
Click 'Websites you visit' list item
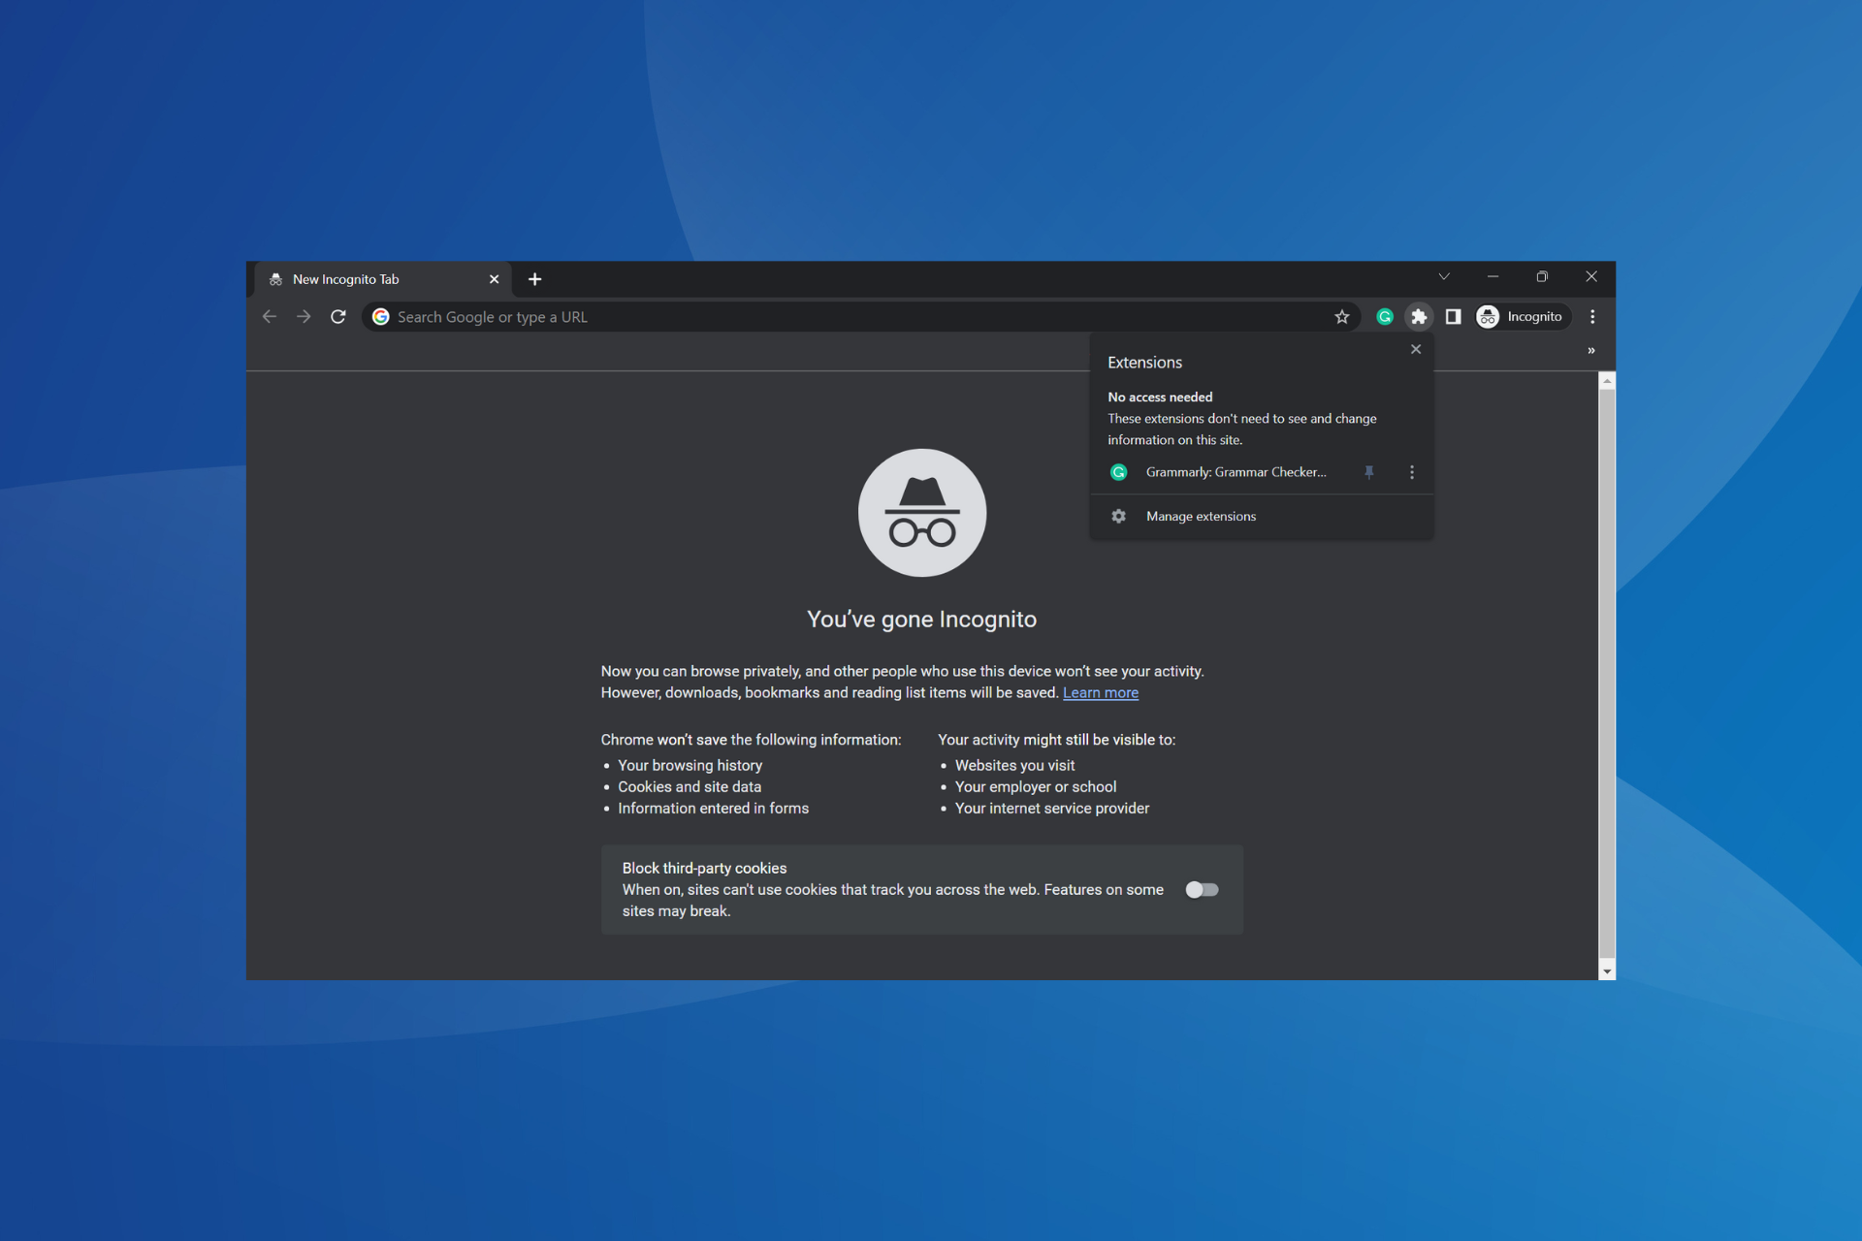coord(1014,766)
